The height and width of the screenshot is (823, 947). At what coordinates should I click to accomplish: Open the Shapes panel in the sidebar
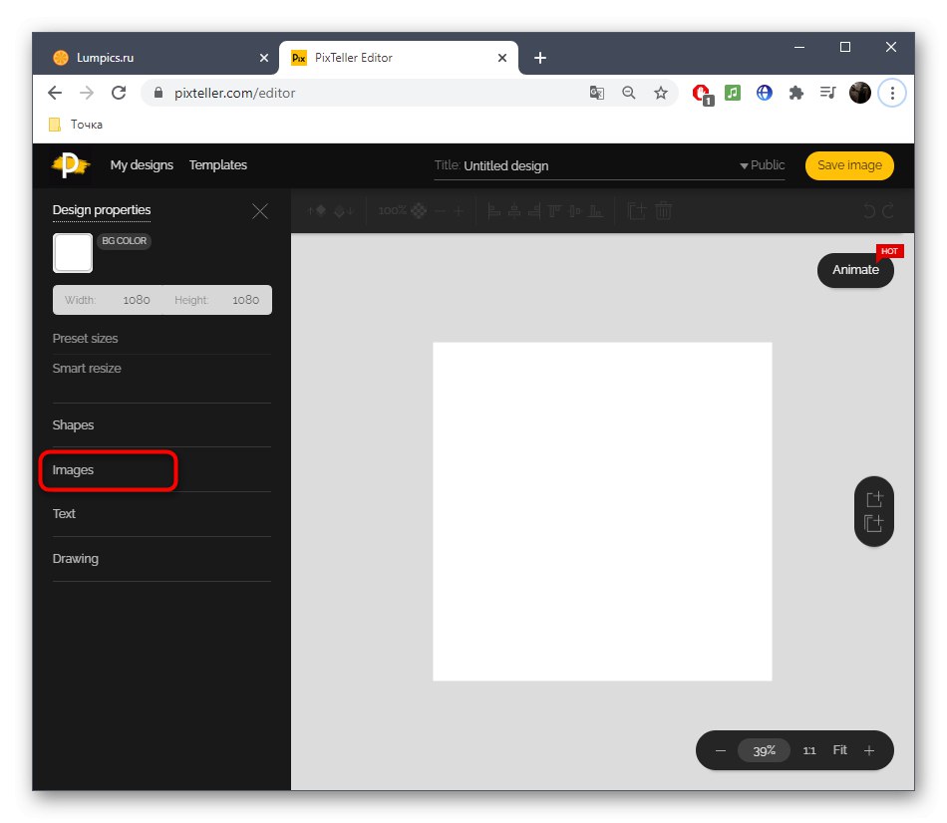[x=73, y=424]
